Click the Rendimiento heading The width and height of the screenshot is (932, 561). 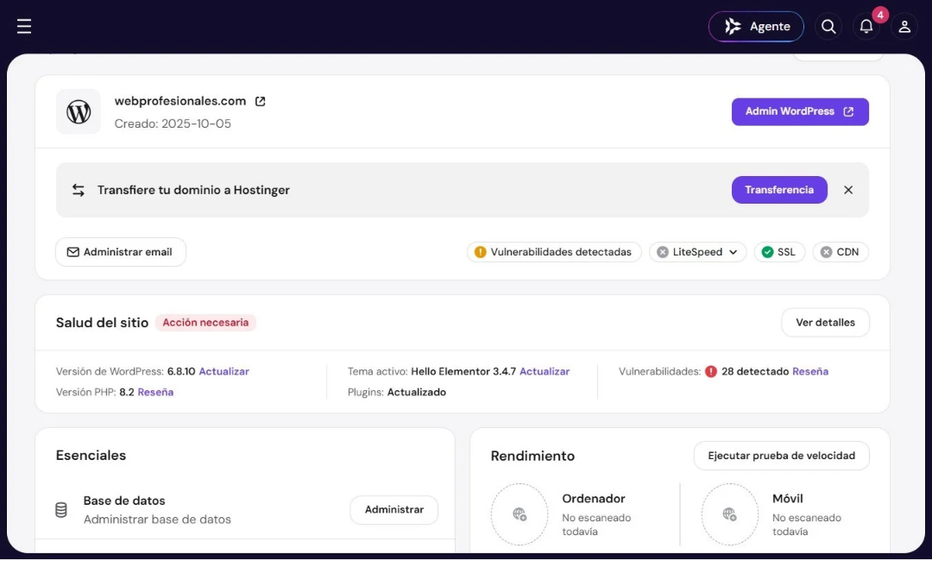click(532, 456)
